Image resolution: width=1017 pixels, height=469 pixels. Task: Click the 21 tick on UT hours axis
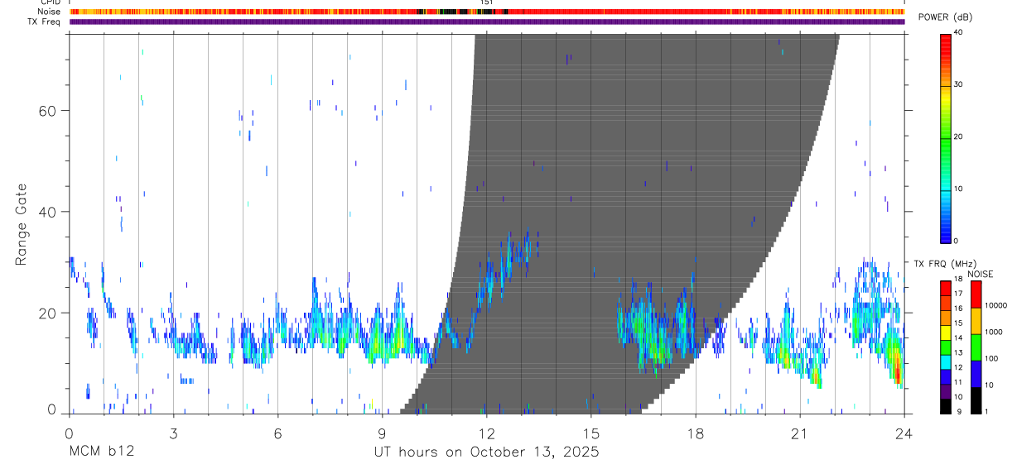(799, 433)
